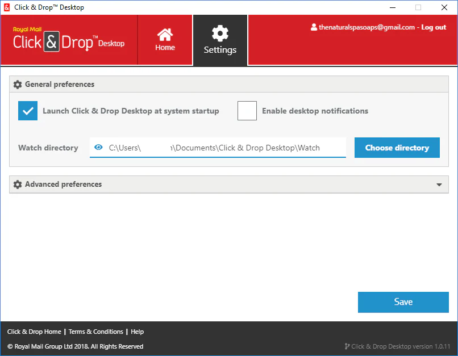The width and height of the screenshot is (458, 356).
Task: Toggle the eye icon in Watch directory field
Action: (98, 148)
